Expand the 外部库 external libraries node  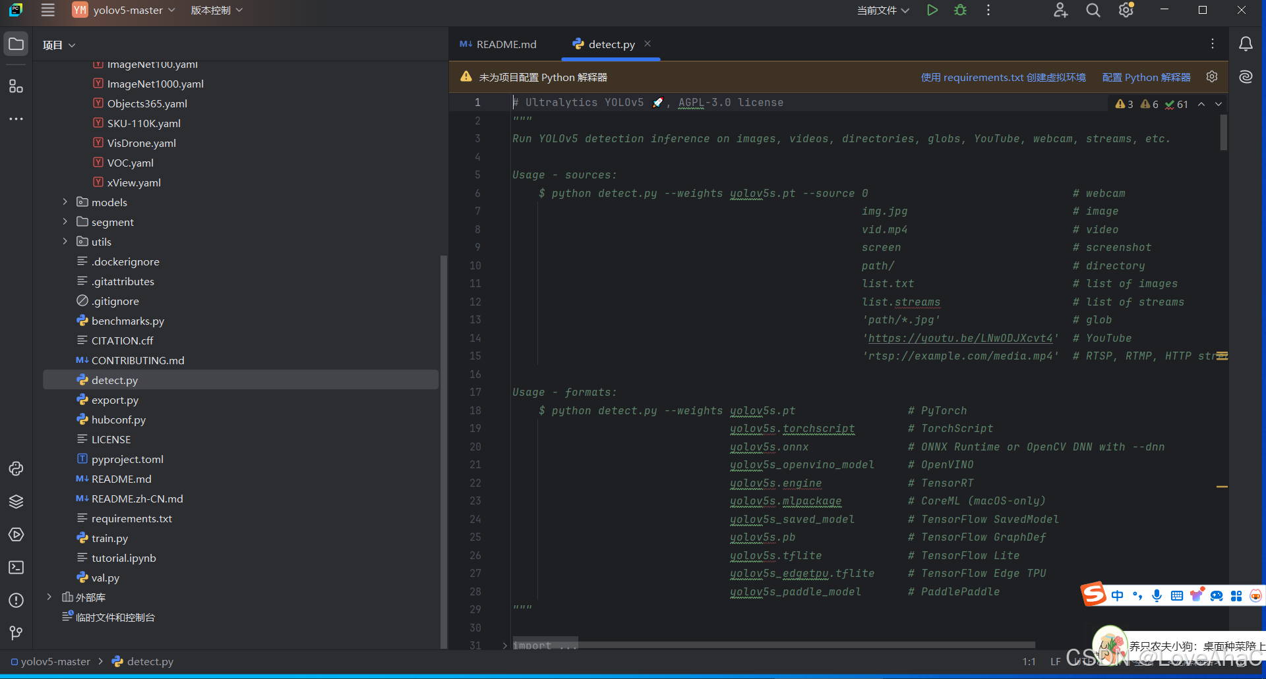[49, 597]
